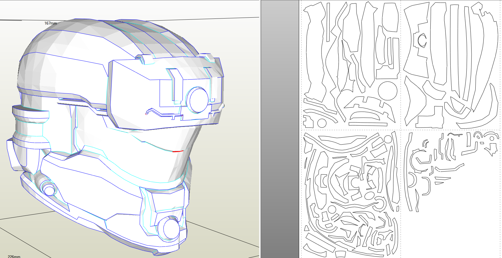Click the red highlighted edge on the helmet cheek

178,151
